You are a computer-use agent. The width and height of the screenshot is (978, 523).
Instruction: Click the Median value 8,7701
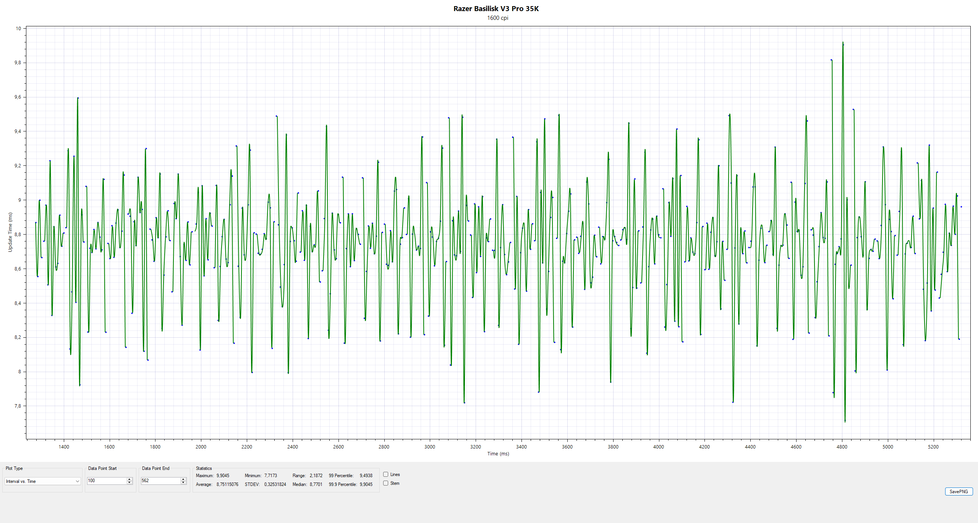coord(316,484)
